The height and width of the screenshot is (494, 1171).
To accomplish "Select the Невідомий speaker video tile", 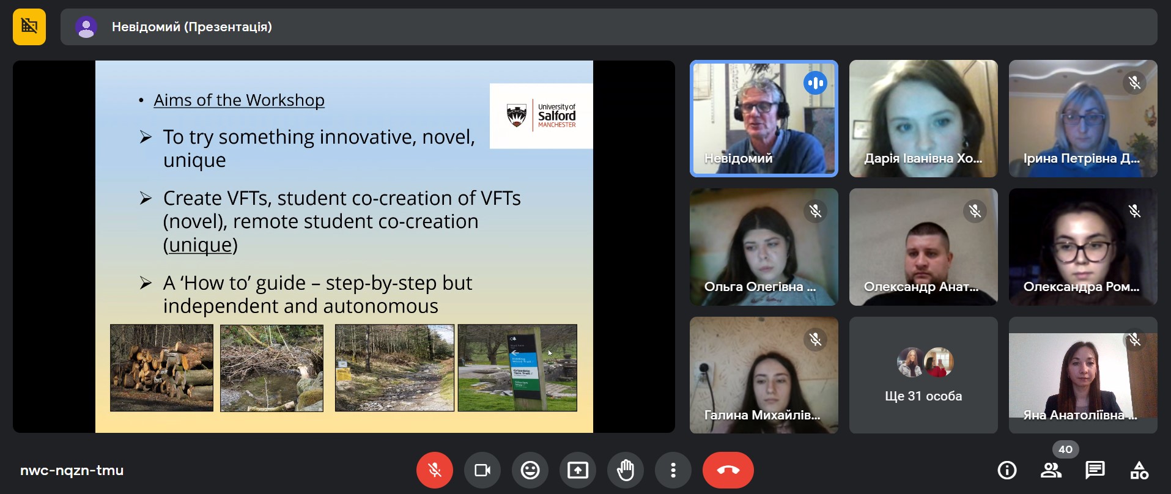I will click(x=764, y=119).
